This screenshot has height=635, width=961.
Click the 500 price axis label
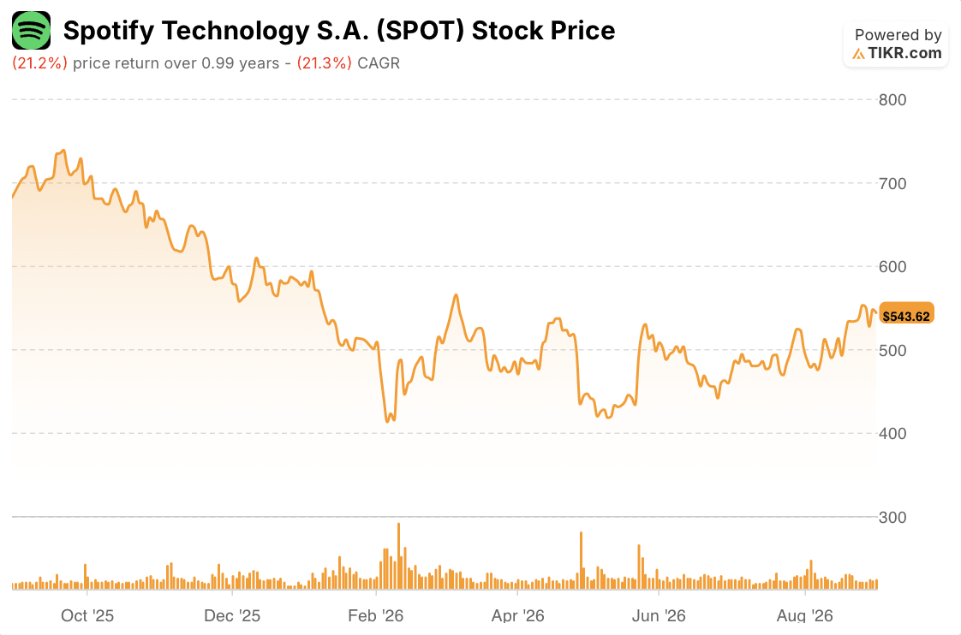click(x=892, y=350)
